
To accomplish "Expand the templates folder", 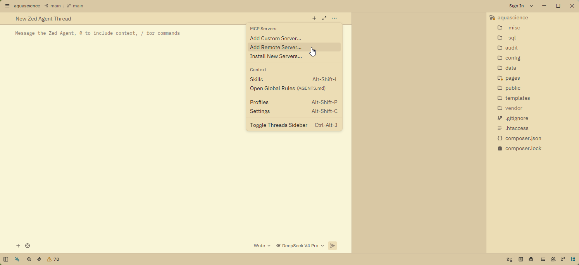I will (532, 98).
